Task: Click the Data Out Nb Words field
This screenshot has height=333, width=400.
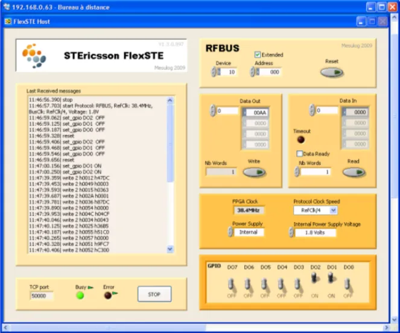Action: pos(221,172)
